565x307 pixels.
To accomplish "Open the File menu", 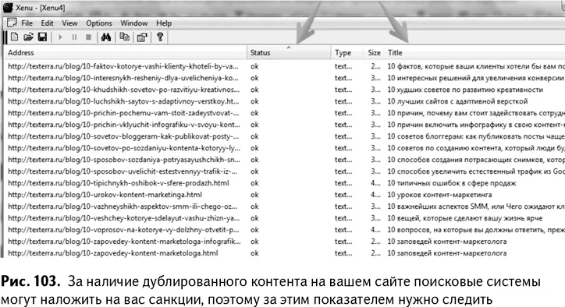I will [27, 23].
